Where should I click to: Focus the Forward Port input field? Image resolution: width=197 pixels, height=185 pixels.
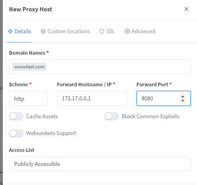tap(158, 98)
